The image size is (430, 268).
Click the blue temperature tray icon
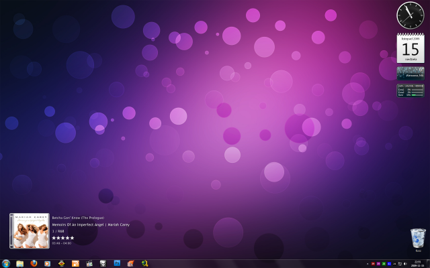click(389, 264)
